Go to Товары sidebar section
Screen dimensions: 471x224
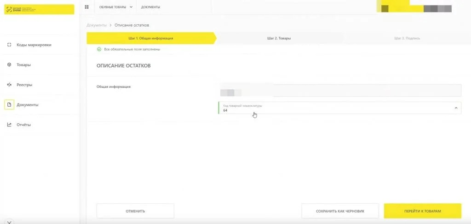point(24,64)
